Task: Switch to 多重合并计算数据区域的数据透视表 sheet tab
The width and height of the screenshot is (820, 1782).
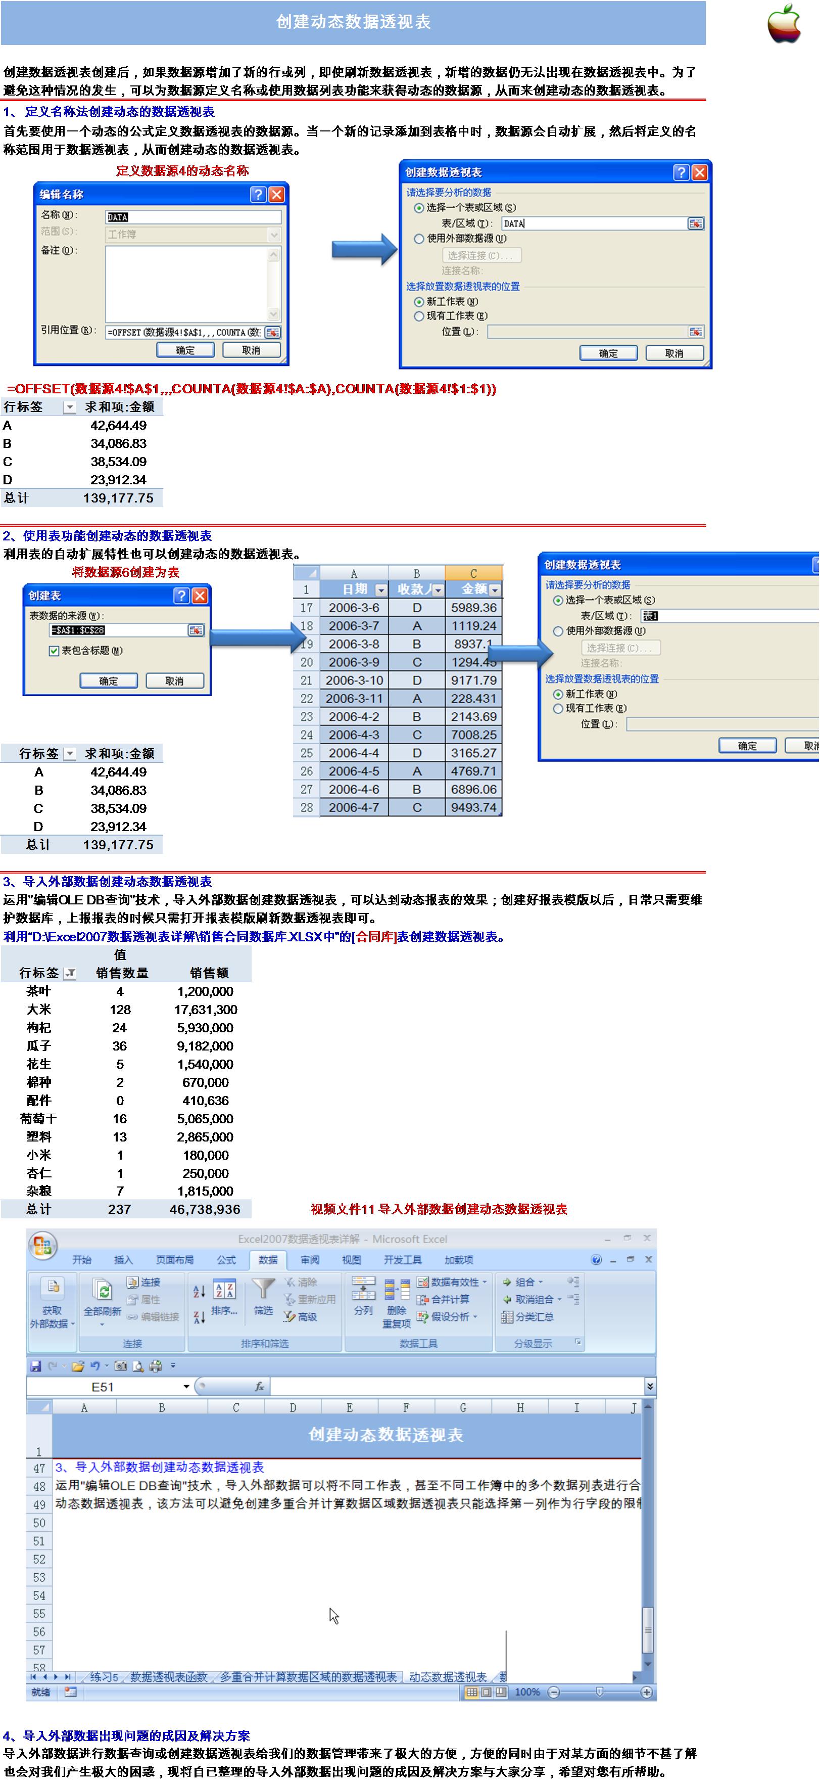Action: point(308,1677)
